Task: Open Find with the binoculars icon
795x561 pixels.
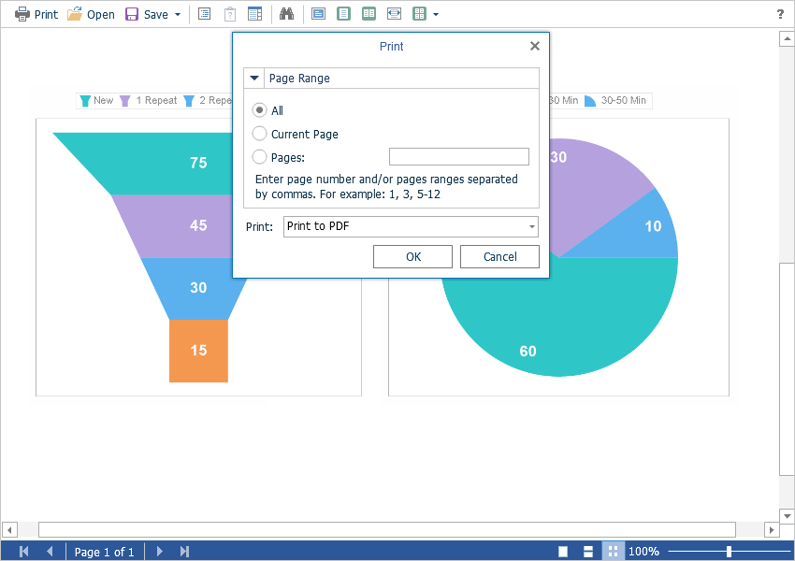Action: tap(286, 14)
